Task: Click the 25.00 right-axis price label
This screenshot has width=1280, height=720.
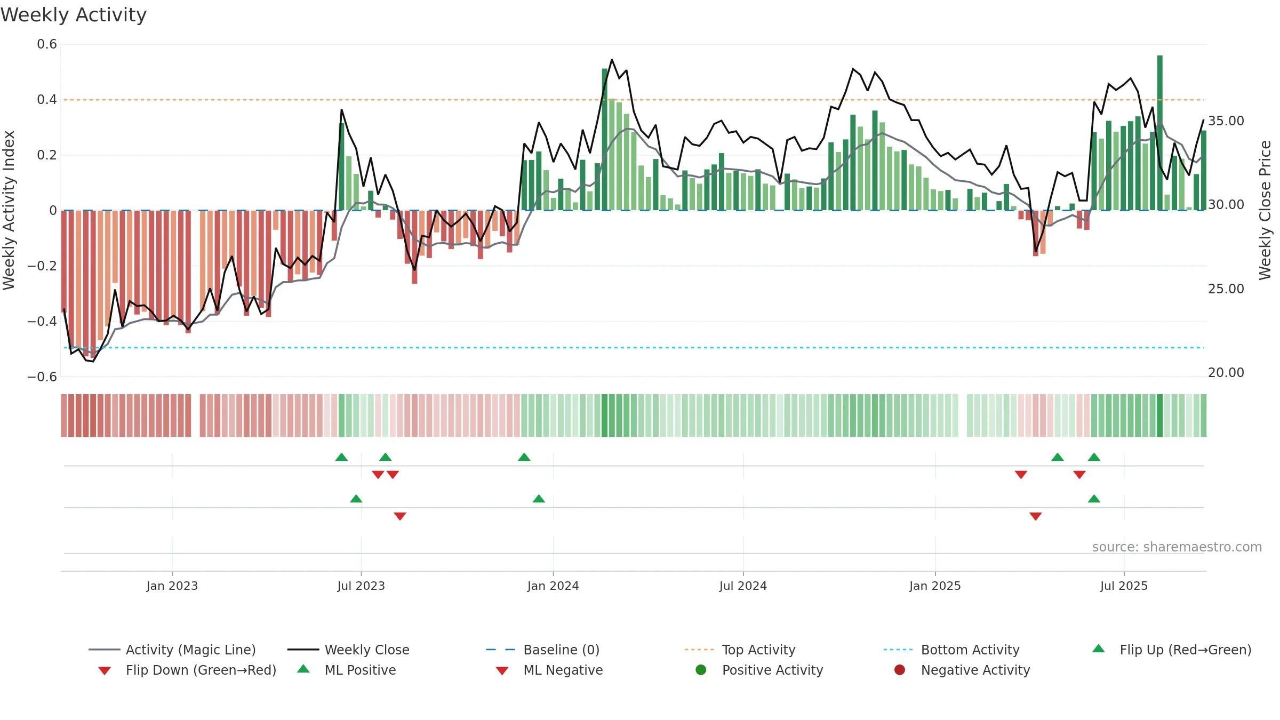Action: 1226,289
